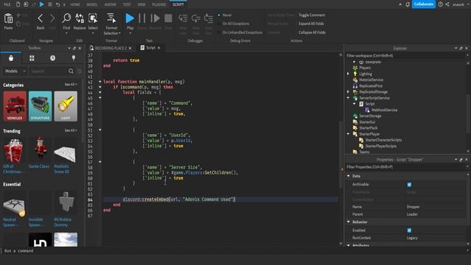Click Expand All Folds
This screenshot has height=265, width=471.
coord(311,24)
